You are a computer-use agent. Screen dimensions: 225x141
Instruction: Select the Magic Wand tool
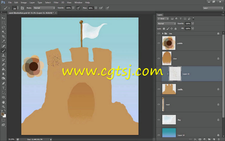[3, 32]
